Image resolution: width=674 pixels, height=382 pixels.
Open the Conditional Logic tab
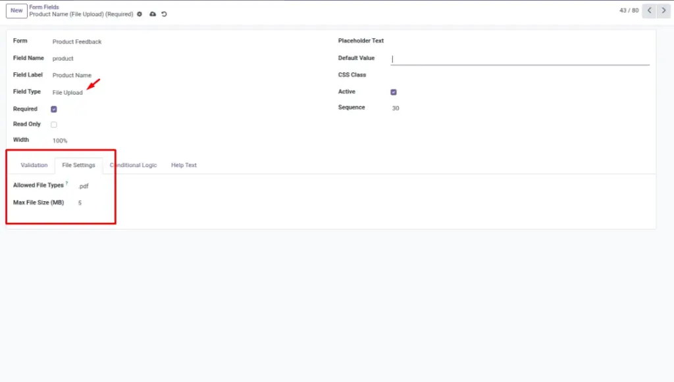click(x=133, y=165)
